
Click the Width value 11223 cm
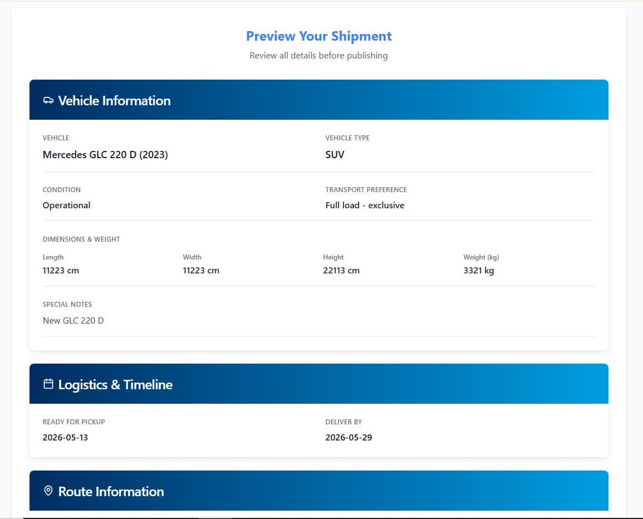click(201, 271)
